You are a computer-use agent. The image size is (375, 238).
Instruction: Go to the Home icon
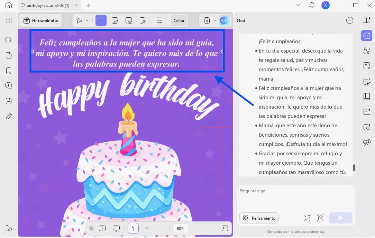[x=9, y=5]
